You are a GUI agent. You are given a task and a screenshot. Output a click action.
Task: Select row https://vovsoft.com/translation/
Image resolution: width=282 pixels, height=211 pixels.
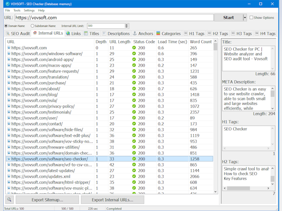pos(110,77)
